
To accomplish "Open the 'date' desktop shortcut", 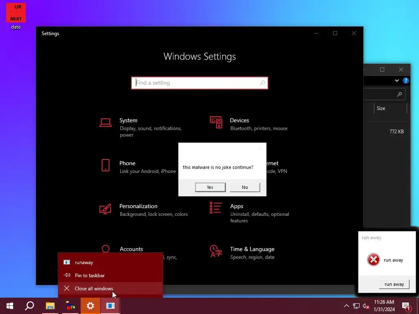I will point(16,16).
